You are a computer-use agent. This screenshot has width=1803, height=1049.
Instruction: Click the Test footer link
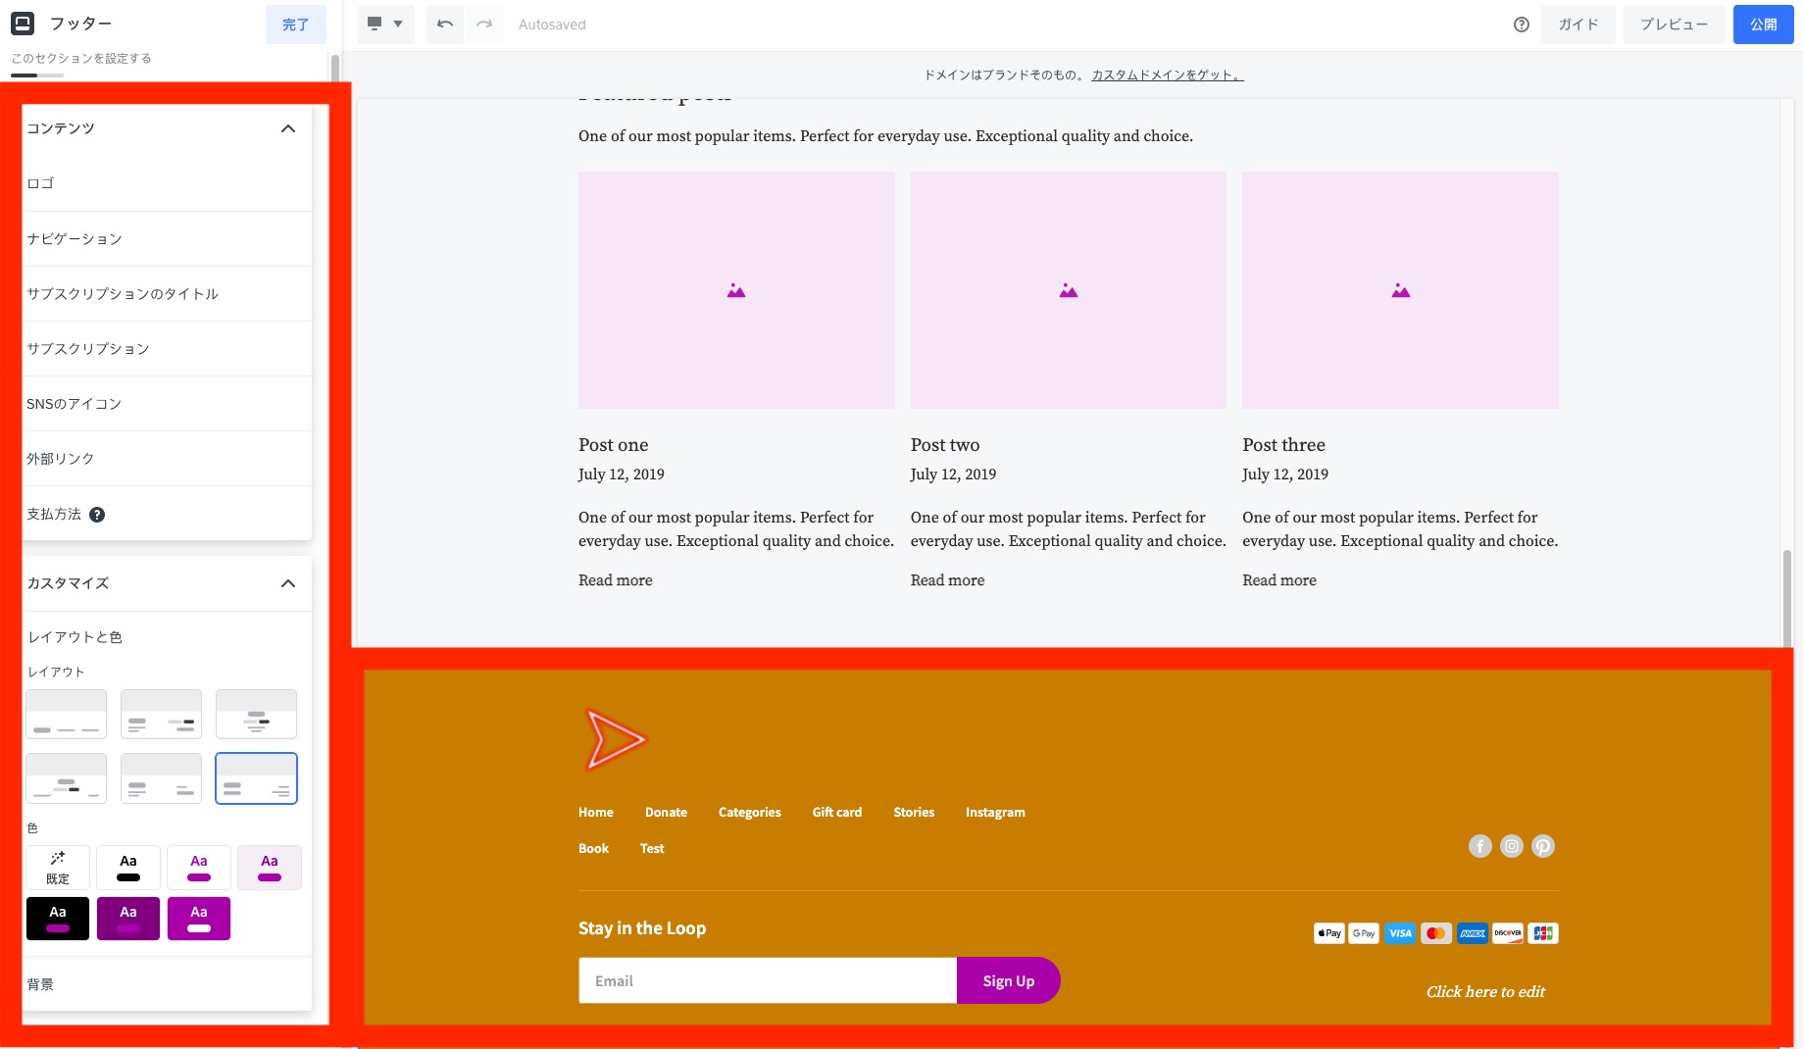(x=652, y=849)
